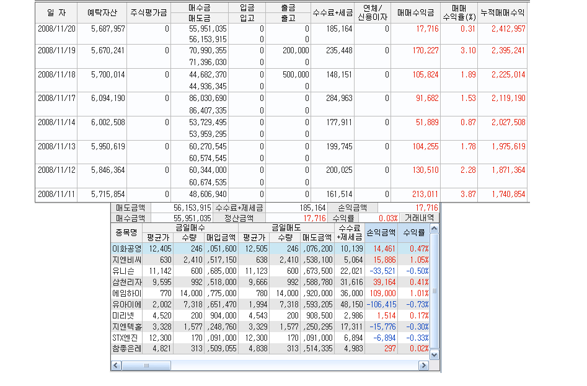Click the 예탁자산 column header
This screenshot has width=587, height=386.
(x=103, y=12)
